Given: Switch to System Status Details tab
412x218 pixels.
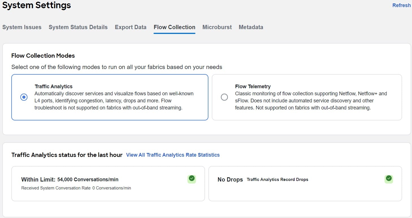Looking at the screenshot, I should pos(78,27).
